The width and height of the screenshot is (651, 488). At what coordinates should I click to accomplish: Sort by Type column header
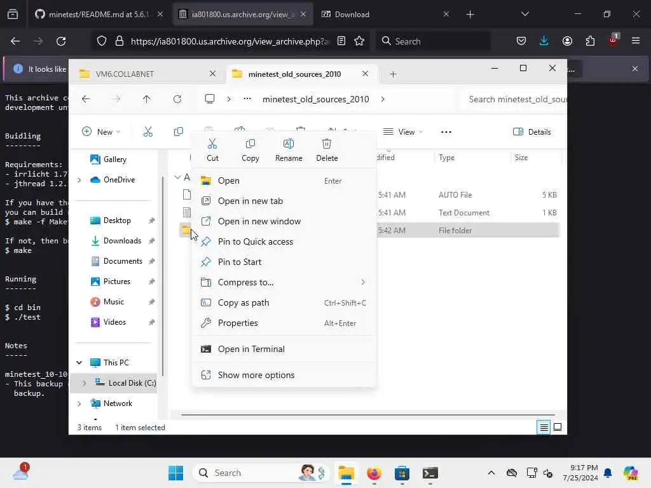(472, 158)
